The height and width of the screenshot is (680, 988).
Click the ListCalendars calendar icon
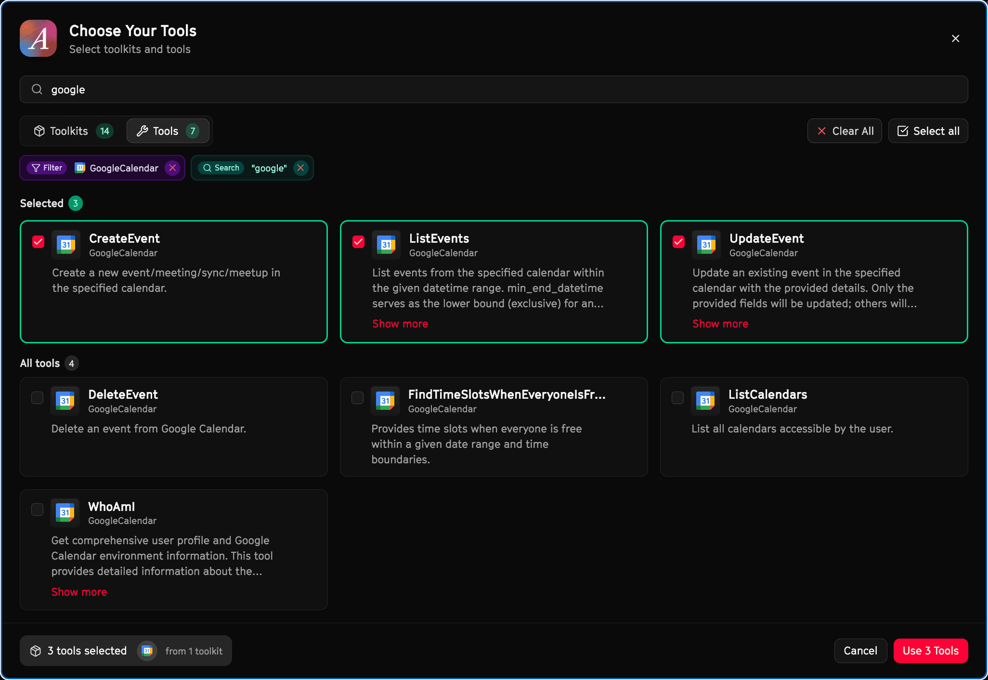point(705,401)
